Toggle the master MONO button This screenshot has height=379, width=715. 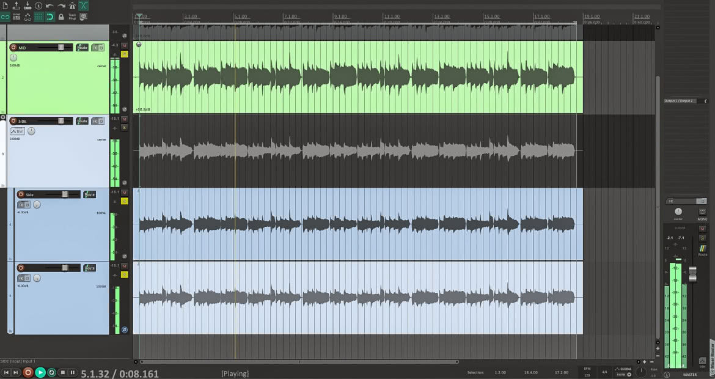coord(702,213)
